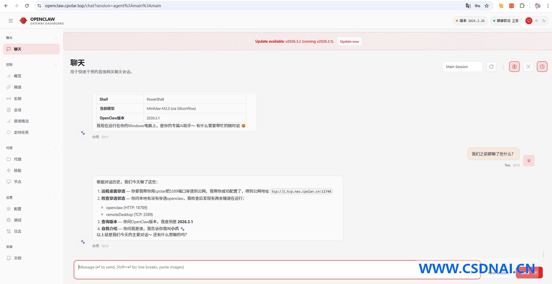The height and width of the screenshot is (284, 552).
Task: Toggle focus mode button
Action: (528, 67)
